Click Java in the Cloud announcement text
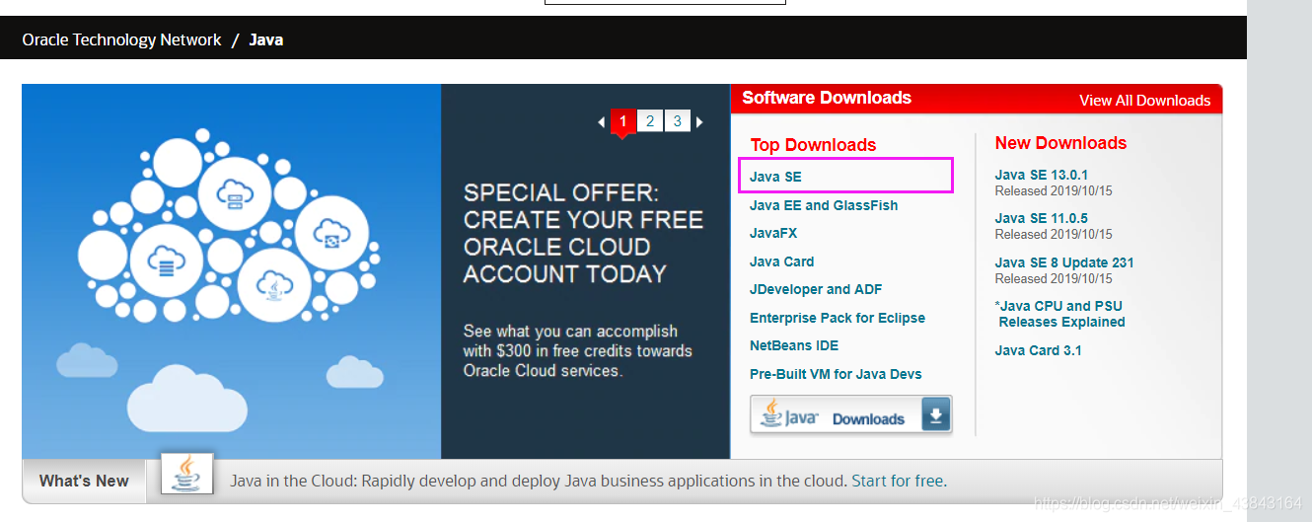The width and height of the screenshot is (1312, 522). tap(538, 482)
